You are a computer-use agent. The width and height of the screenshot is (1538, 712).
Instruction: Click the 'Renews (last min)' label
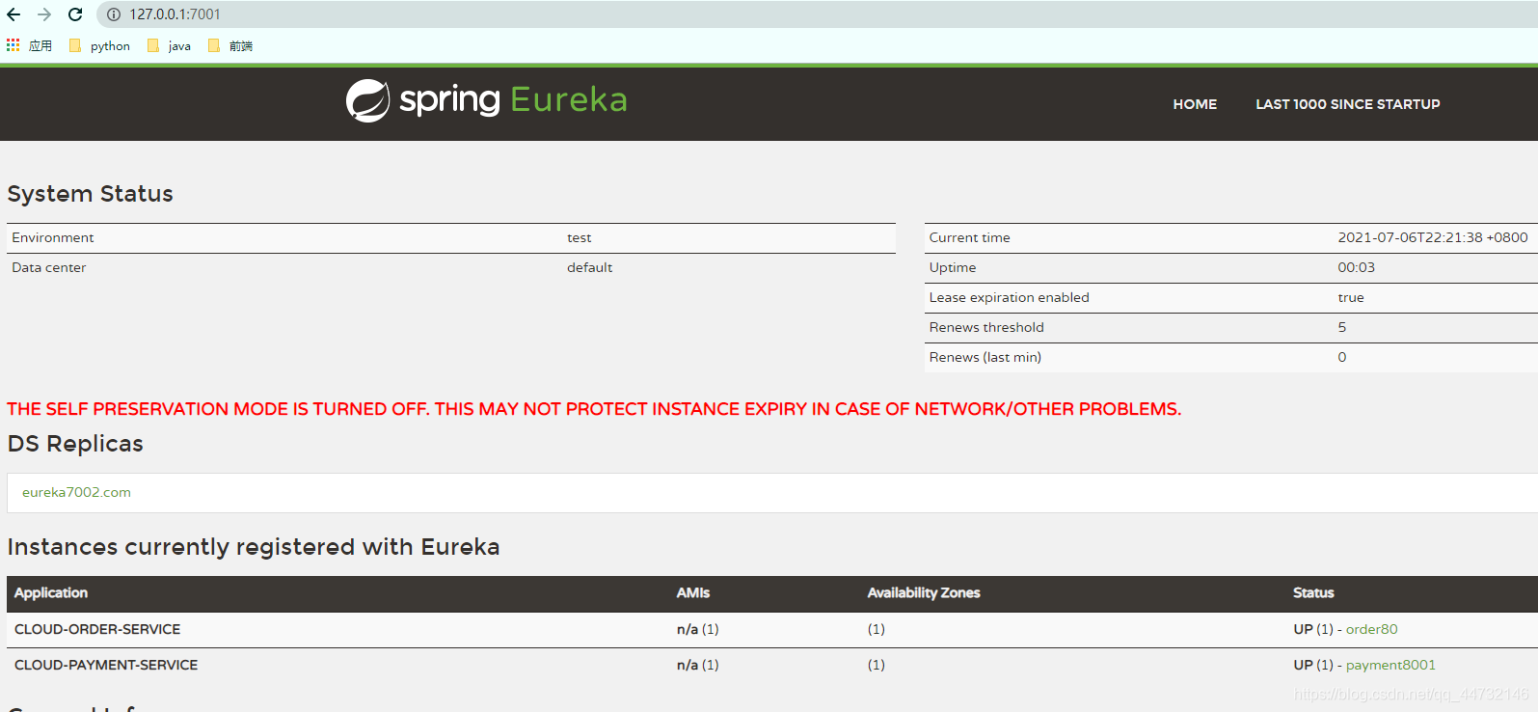pos(985,357)
